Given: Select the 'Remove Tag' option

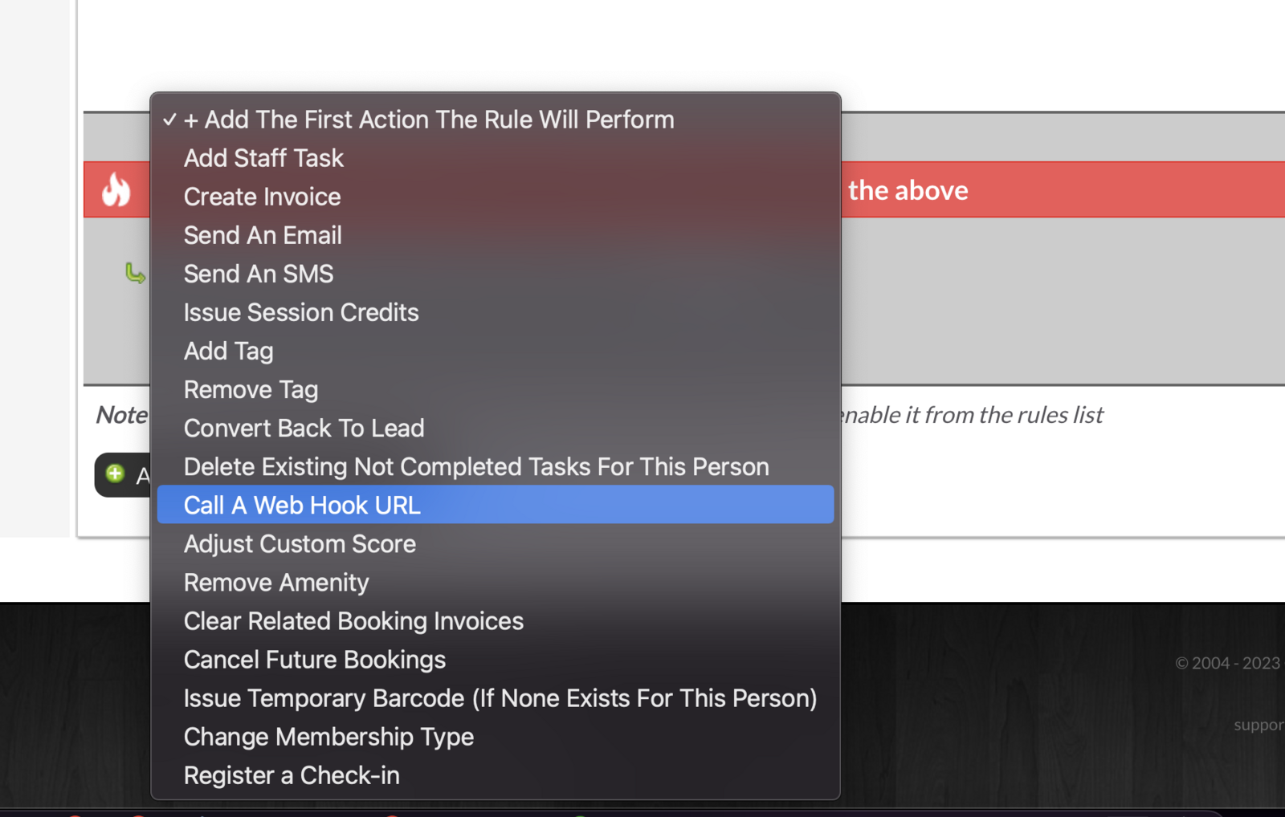Looking at the screenshot, I should pyautogui.click(x=251, y=389).
